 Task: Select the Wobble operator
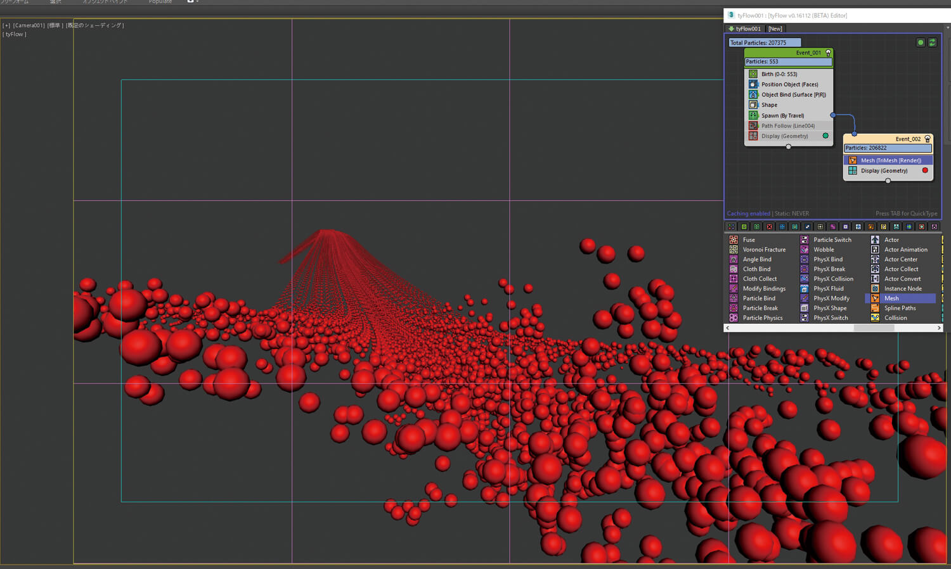pos(818,250)
